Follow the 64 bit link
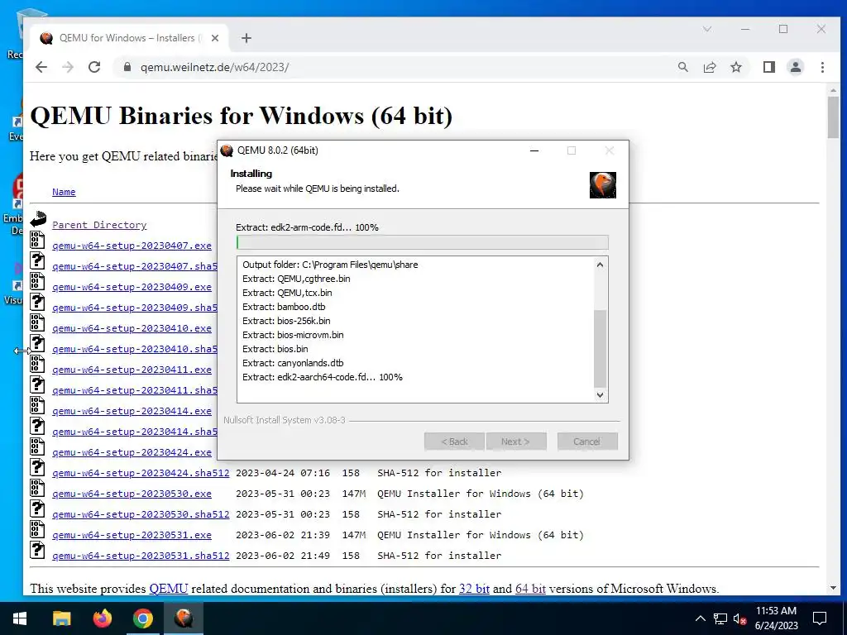 530,589
